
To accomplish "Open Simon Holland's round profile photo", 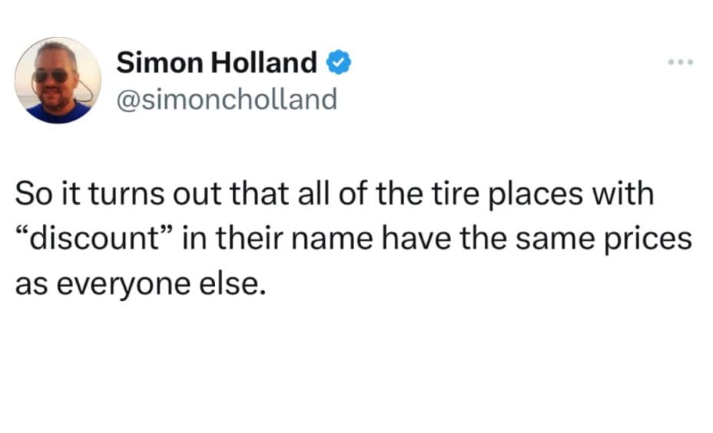I will tap(58, 80).
